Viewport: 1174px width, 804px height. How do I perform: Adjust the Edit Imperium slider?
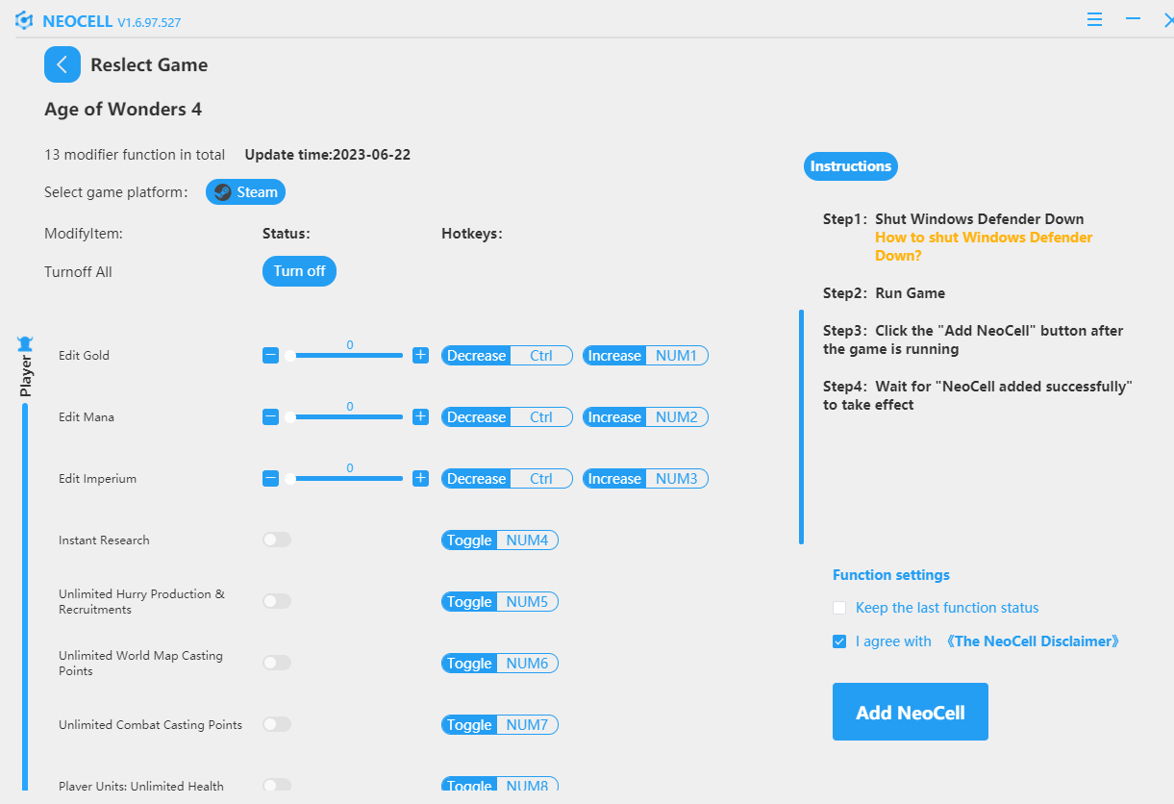[x=346, y=479]
